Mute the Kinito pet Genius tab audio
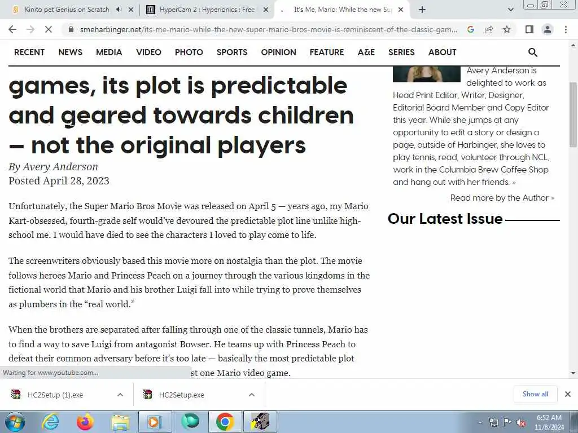This screenshot has height=433, width=578. [x=119, y=10]
